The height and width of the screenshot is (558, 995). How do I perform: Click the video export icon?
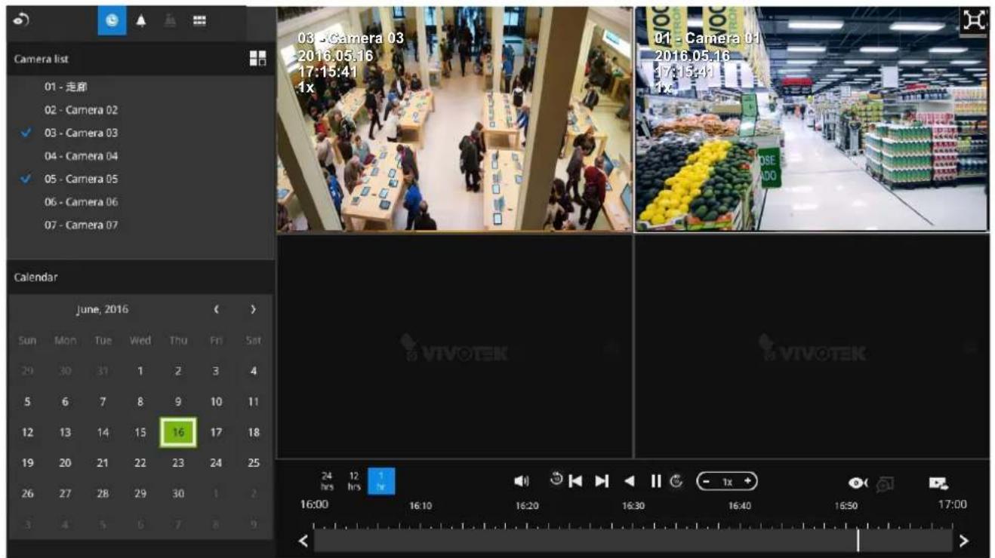(938, 482)
